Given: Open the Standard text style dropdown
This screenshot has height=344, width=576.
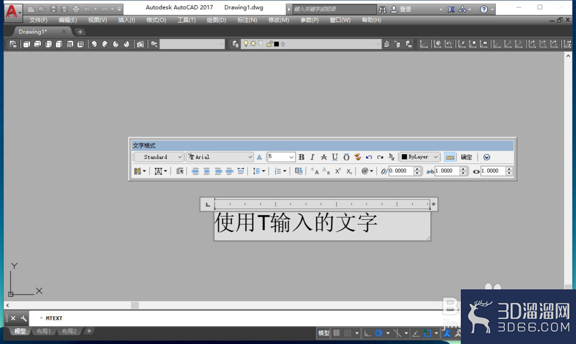Looking at the screenshot, I should 159,157.
